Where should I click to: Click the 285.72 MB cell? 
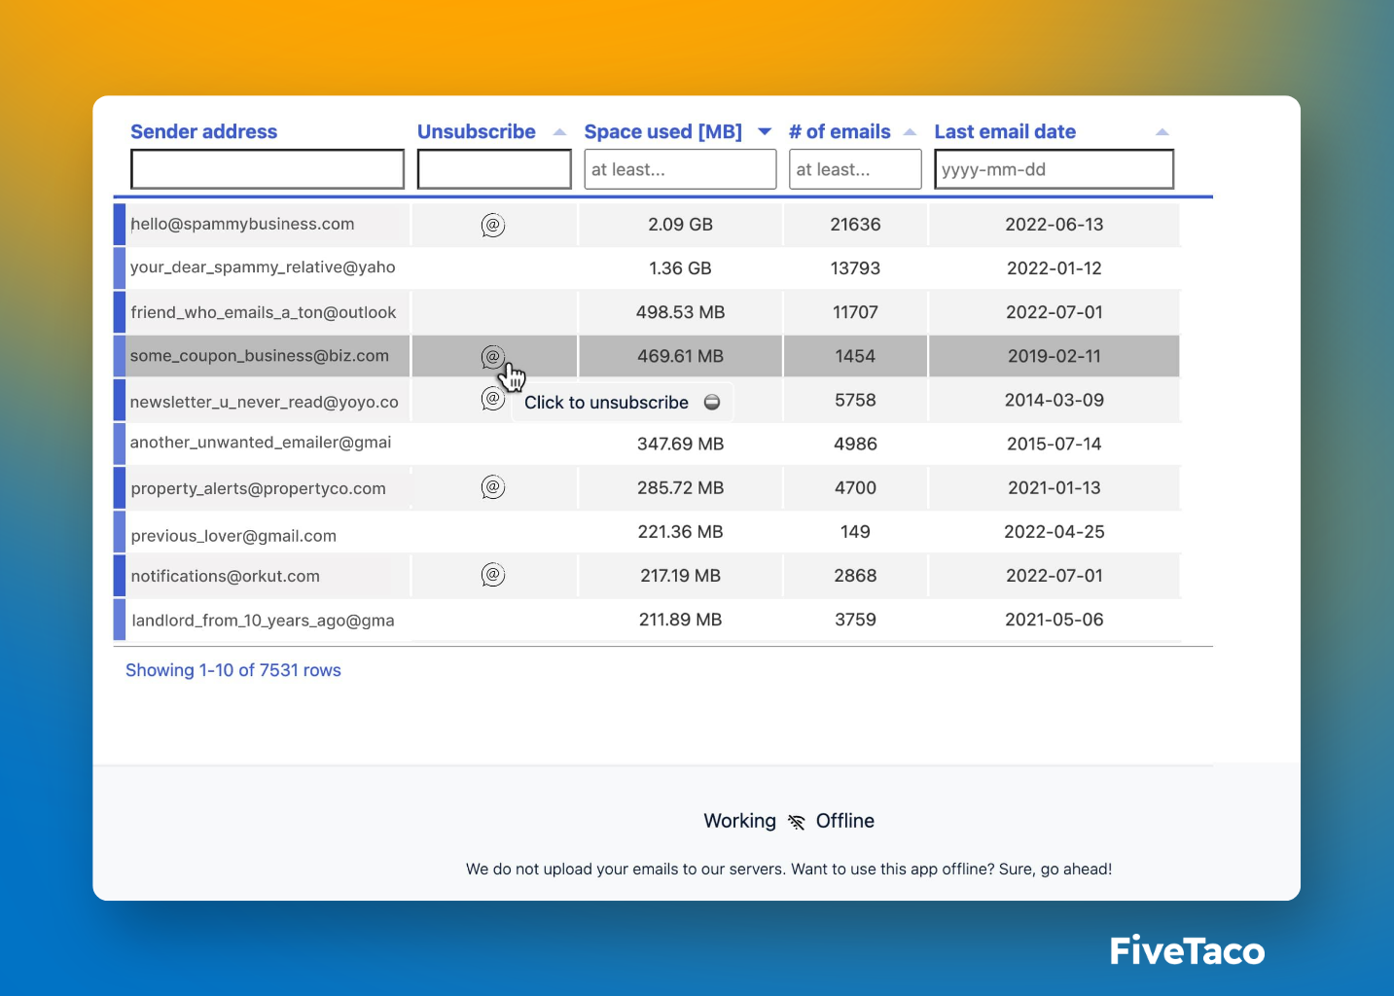(680, 488)
